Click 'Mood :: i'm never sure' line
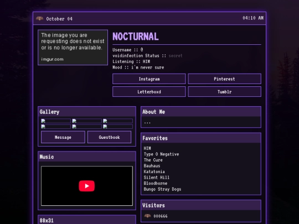This screenshot has width=299, height=224. [138, 67]
